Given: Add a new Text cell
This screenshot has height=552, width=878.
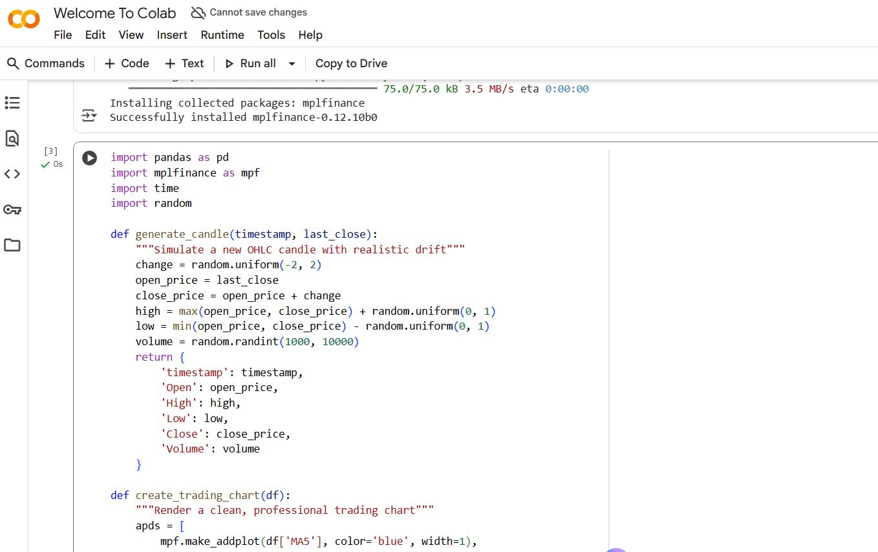Looking at the screenshot, I should [x=184, y=63].
